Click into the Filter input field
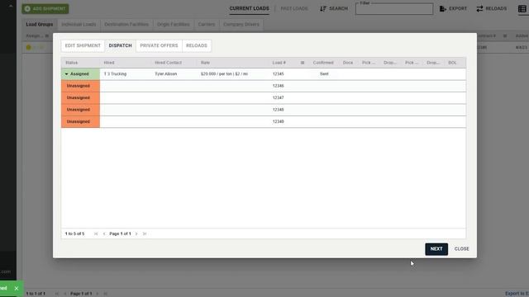This screenshot has height=297, width=529. click(394, 9)
